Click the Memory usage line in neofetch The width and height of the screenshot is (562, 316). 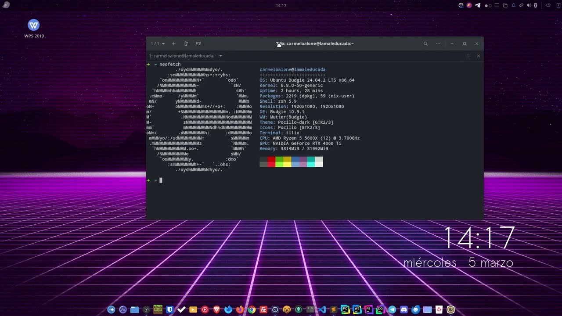pyautogui.click(x=294, y=149)
